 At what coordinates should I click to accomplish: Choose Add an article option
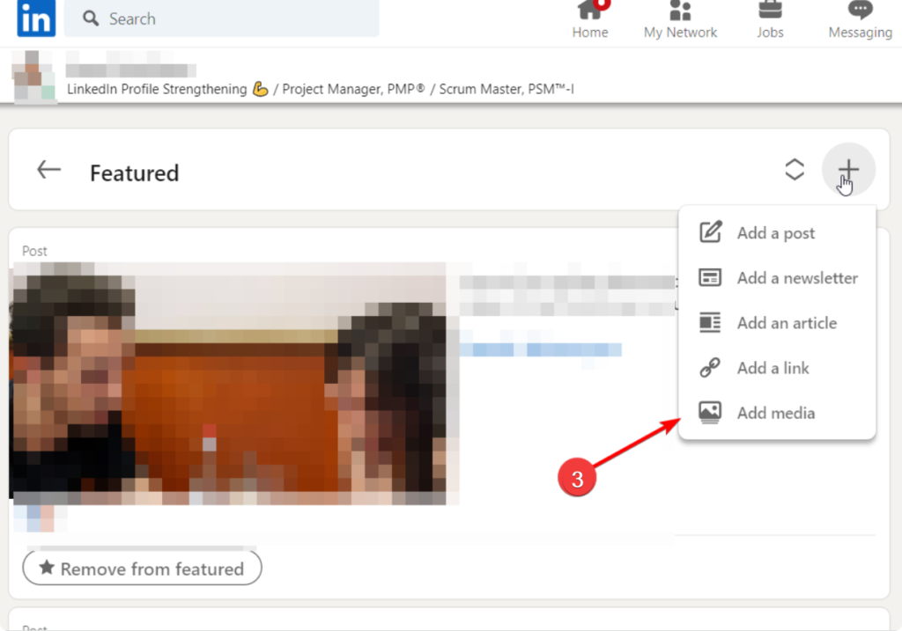coord(786,323)
